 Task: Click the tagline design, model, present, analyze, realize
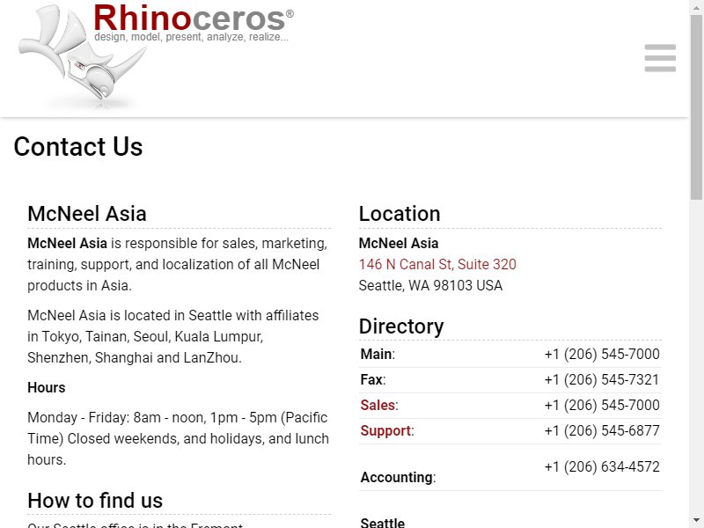point(191,37)
